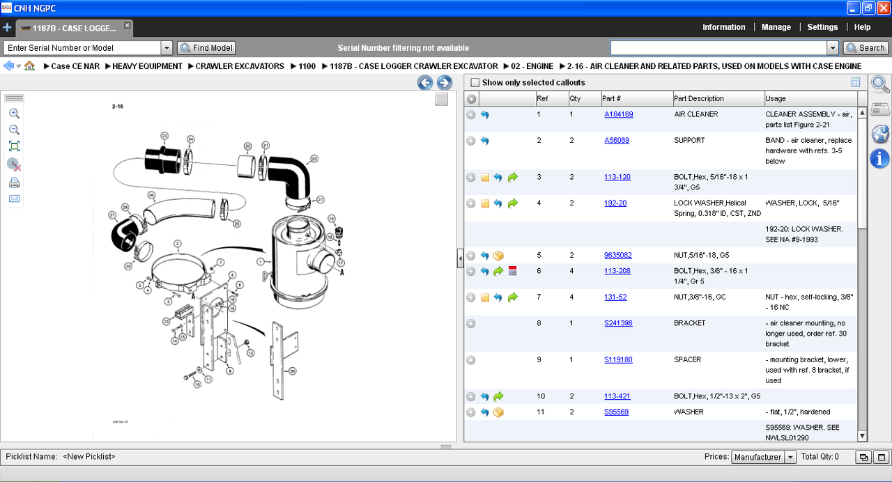The width and height of the screenshot is (892, 482).
Task: Click the box package icon for WASHER S95569
Action: click(498, 412)
